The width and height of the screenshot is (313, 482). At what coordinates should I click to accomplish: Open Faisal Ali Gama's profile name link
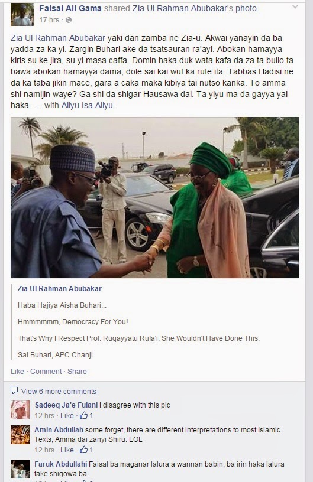click(x=70, y=8)
